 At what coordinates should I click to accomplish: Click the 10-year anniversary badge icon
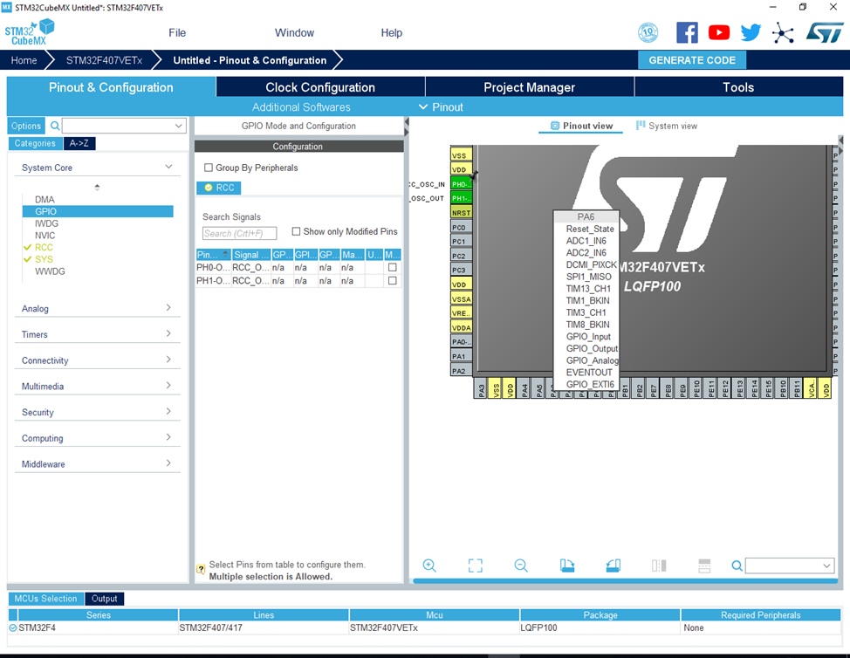coord(648,33)
